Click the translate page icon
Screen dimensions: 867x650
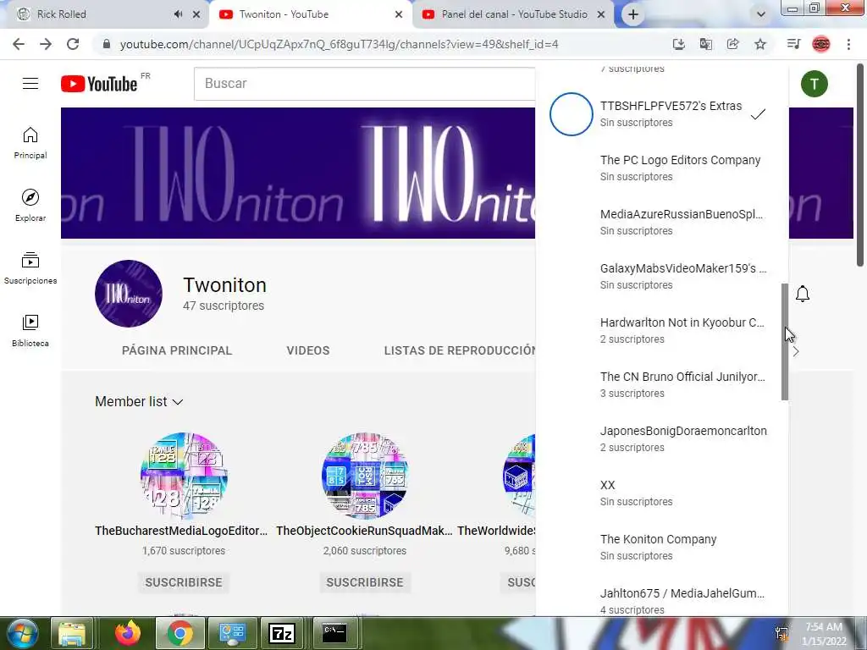[x=706, y=44]
